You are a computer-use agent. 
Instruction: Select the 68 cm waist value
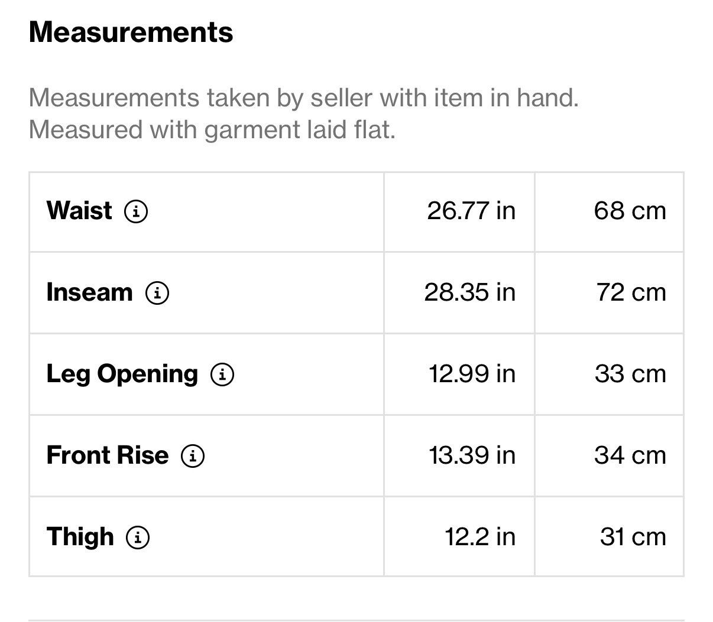point(630,211)
